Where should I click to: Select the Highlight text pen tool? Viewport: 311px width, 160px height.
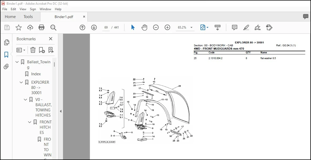pyautogui.click(x=246, y=27)
